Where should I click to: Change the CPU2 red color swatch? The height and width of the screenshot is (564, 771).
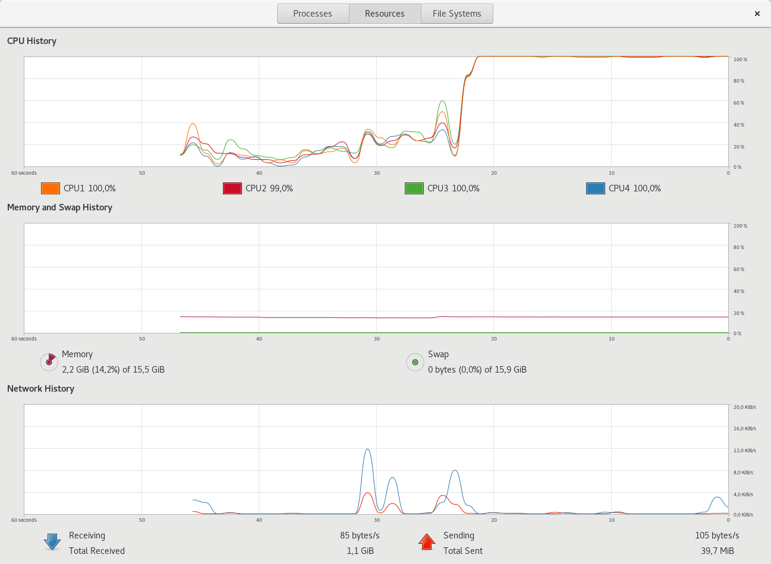pos(232,188)
